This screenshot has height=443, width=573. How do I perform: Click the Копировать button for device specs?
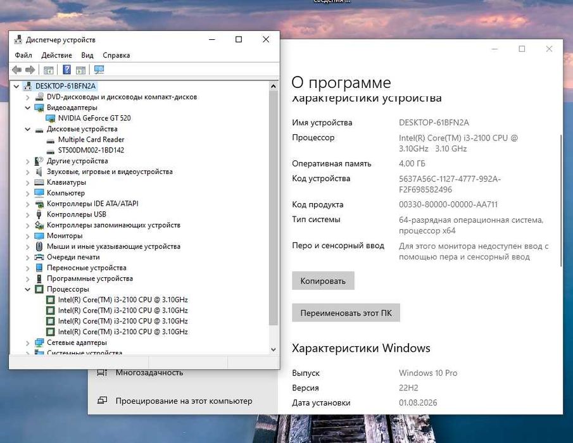[323, 281]
